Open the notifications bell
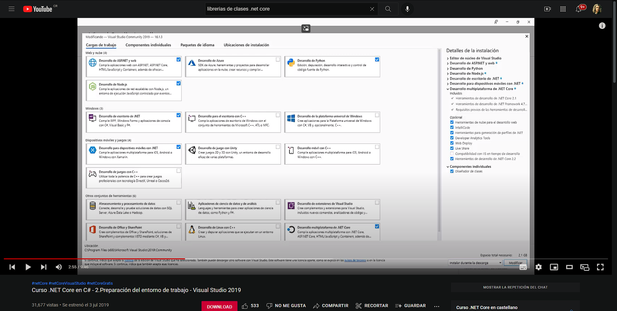This screenshot has width=617, height=311. tap(578, 9)
